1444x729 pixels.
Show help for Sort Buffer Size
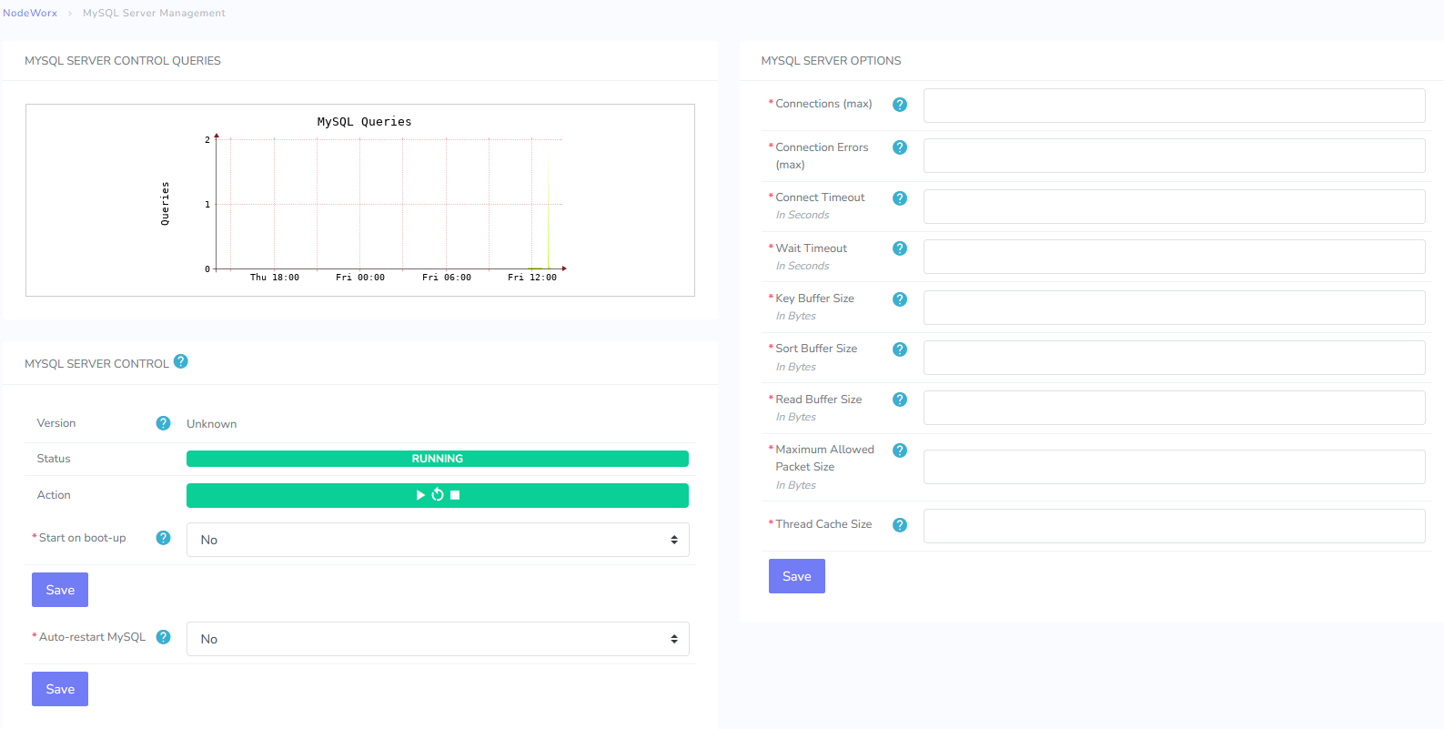click(x=900, y=349)
